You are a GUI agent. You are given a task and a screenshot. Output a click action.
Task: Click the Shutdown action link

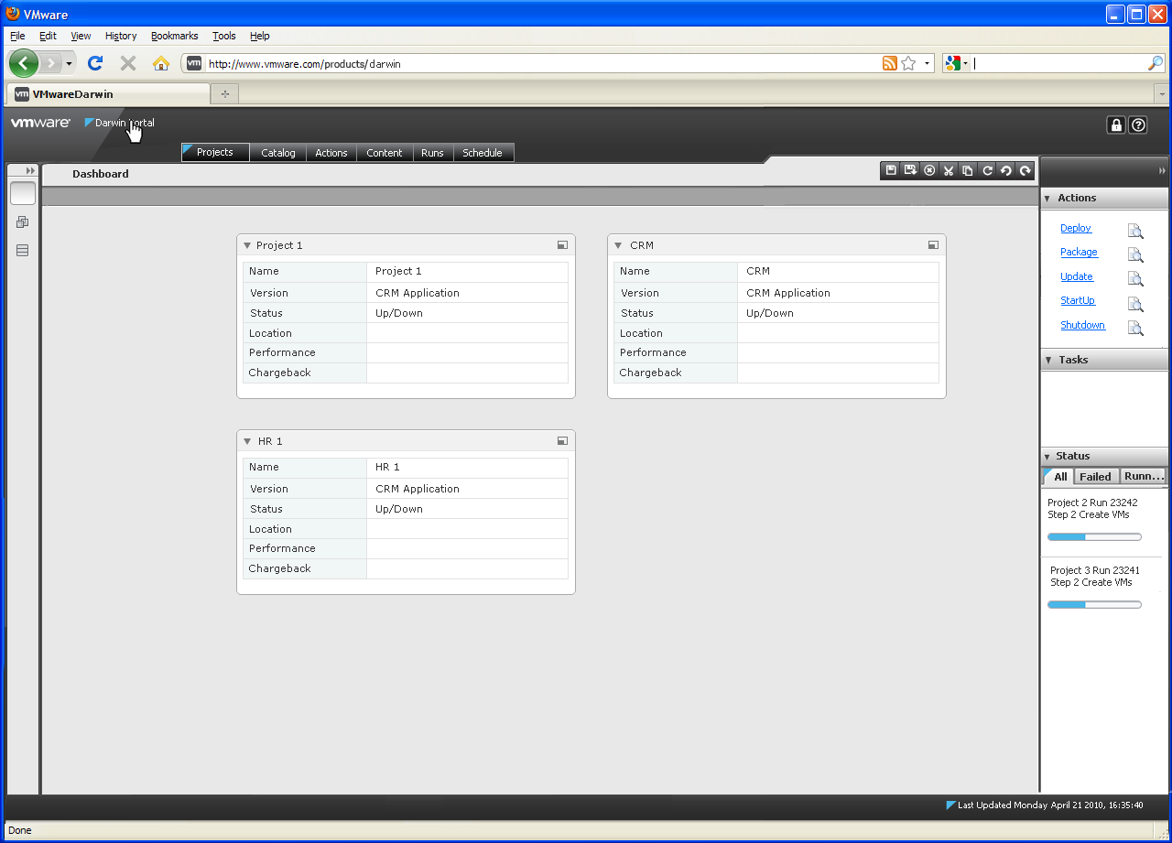click(1082, 325)
